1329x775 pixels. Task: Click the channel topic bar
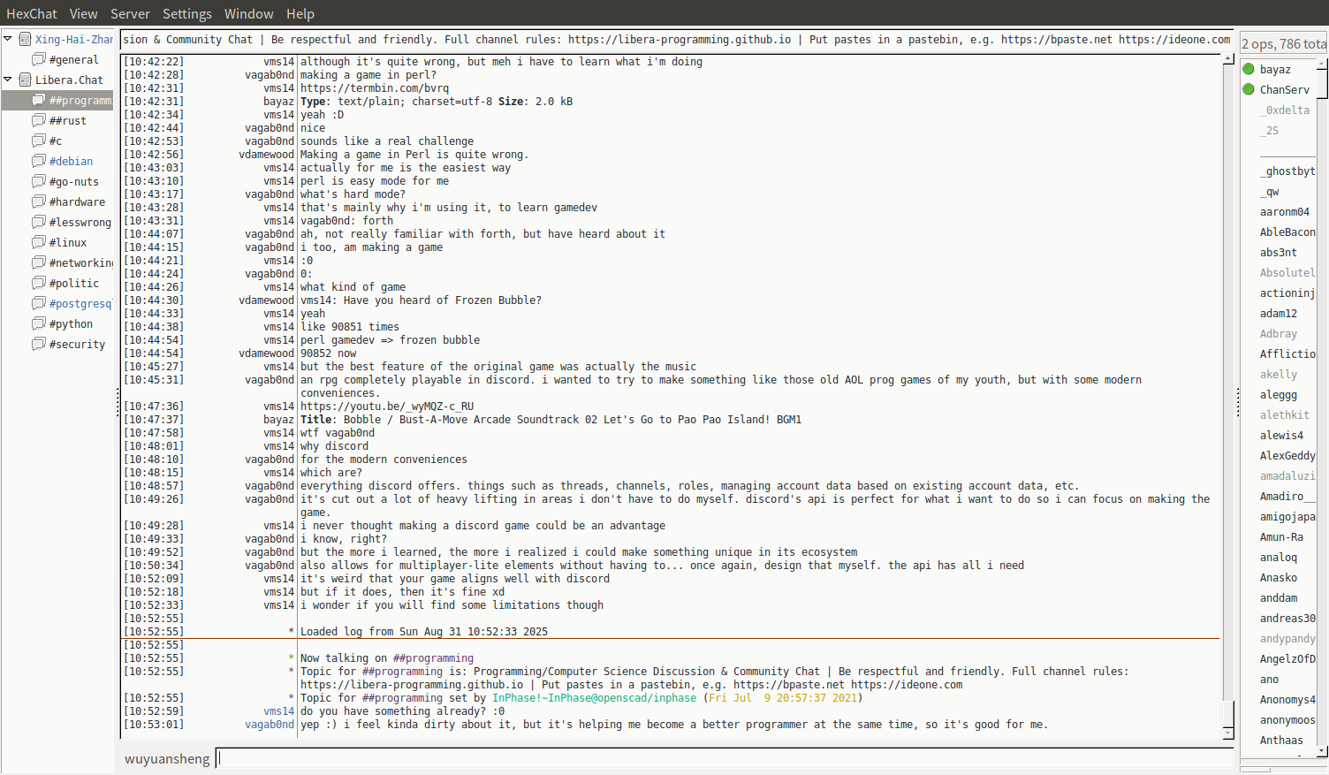[x=677, y=39]
